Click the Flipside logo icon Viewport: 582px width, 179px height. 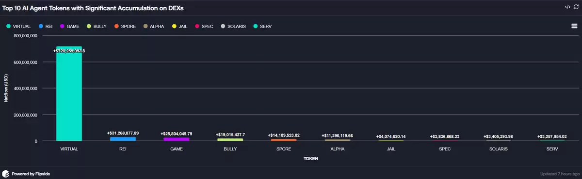(x=6, y=173)
